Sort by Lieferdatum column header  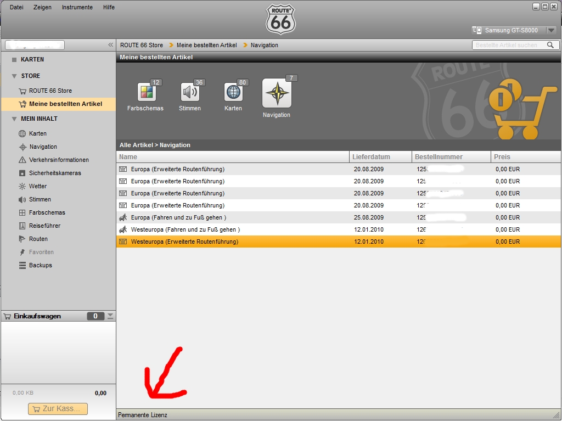point(381,157)
